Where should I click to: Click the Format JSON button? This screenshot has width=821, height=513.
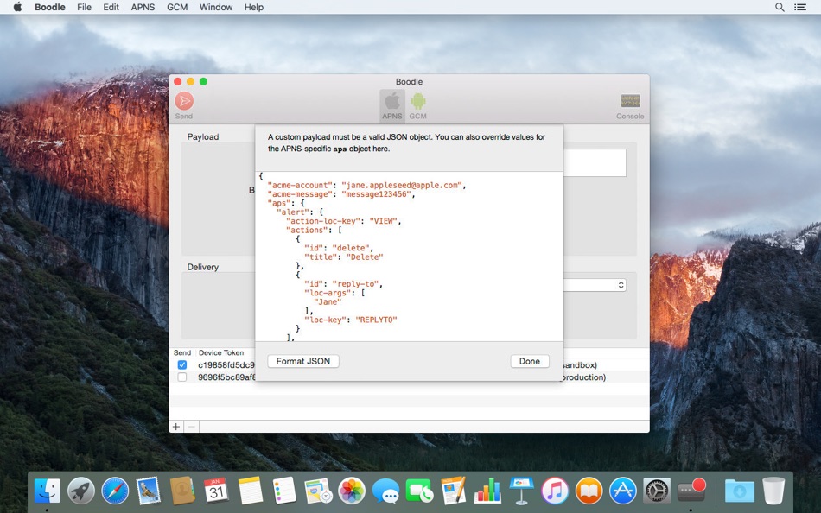tap(303, 361)
